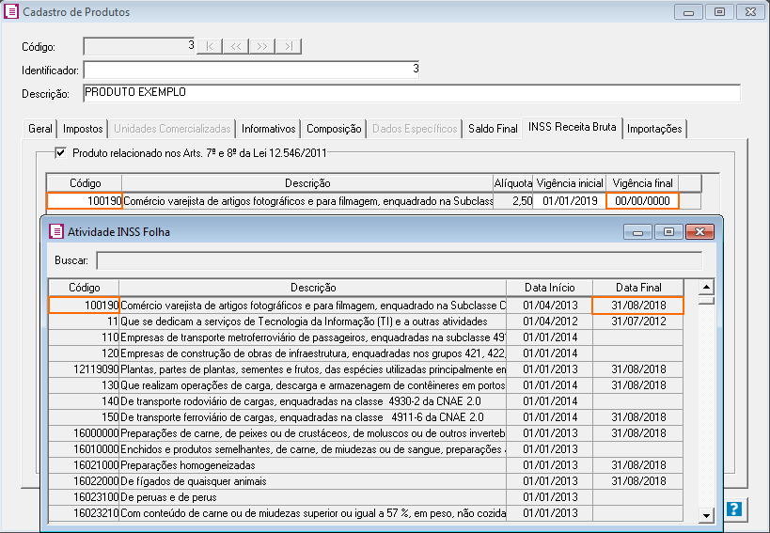
Task: Go to last record navigation button
Action: [289, 47]
